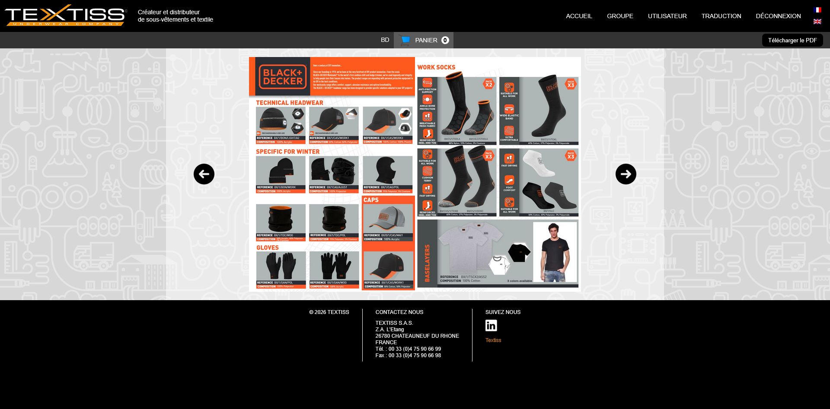The image size is (830, 409).
Task: Click the TECHNICAL HEADWEAR heading
Action: (x=290, y=103)
